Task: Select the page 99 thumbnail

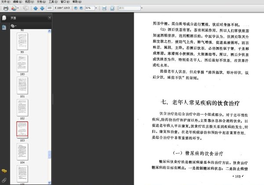Action: point(22,41)
